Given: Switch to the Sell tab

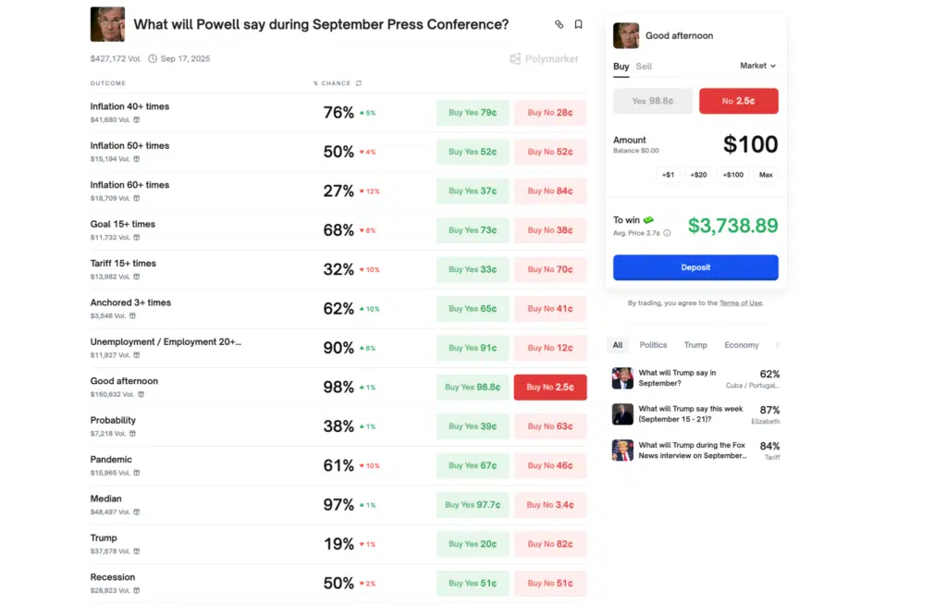Looking at the screenshot, I should click(x=644, y=67).
